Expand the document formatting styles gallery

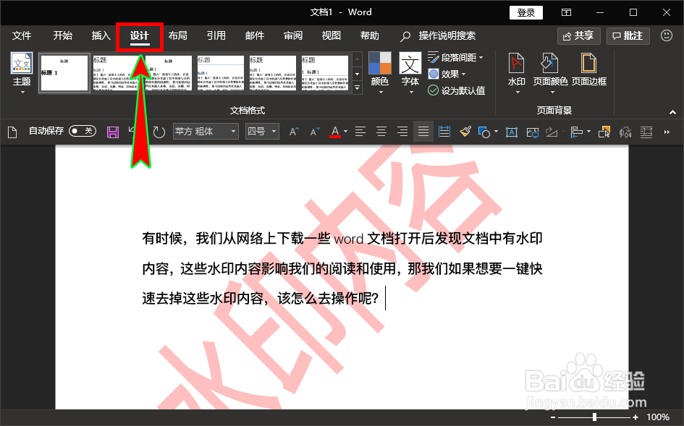[356, 87]
